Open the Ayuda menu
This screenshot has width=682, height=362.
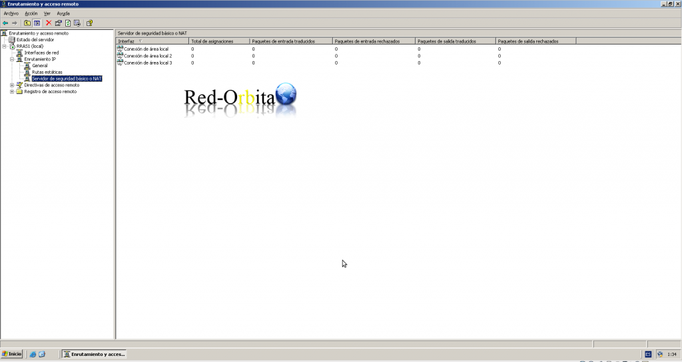click(63, 13)
